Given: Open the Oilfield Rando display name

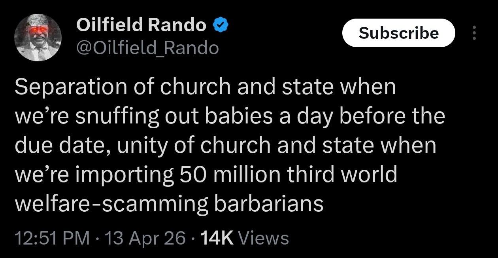Looking at the screenshot, I should point(141,26).
